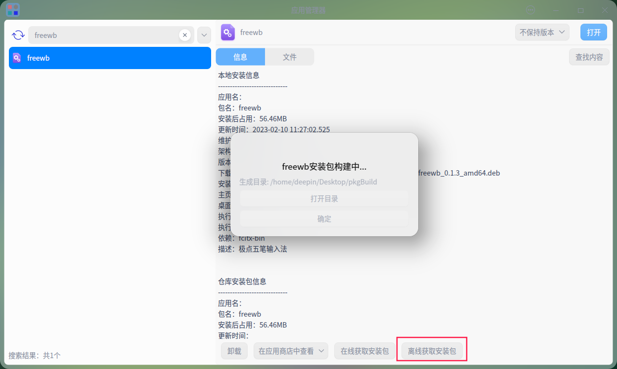Uninstall freewb via the 卸载 button
Screen dimensions: 617x369
234,351
